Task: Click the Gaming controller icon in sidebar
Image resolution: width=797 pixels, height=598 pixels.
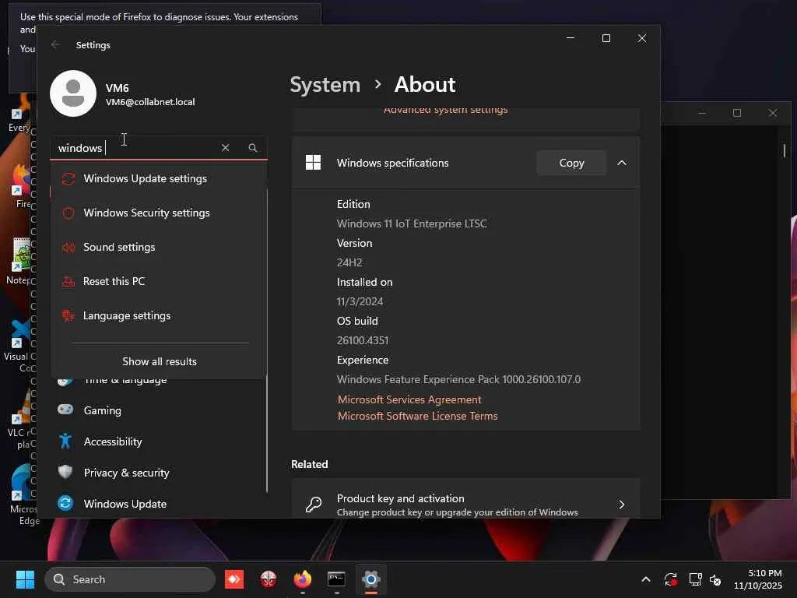Action: [x=65, y=410]
